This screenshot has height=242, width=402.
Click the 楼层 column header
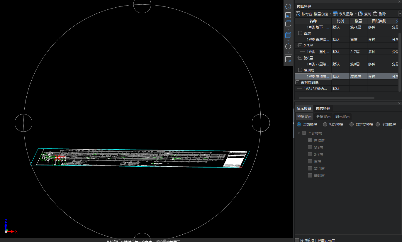(358, 21)
